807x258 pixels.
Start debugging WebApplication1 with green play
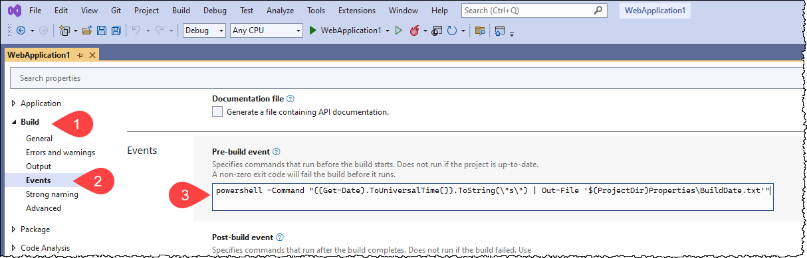tap(314, 31)
